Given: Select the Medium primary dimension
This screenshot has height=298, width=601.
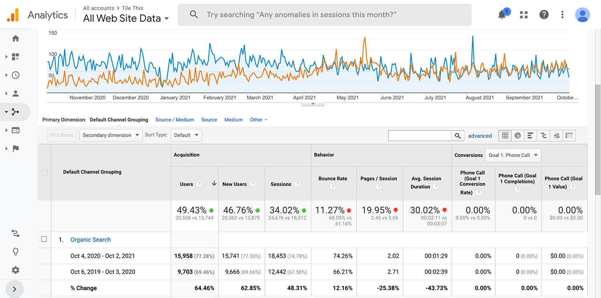Looking at the screenshot, I should point(234,120).
